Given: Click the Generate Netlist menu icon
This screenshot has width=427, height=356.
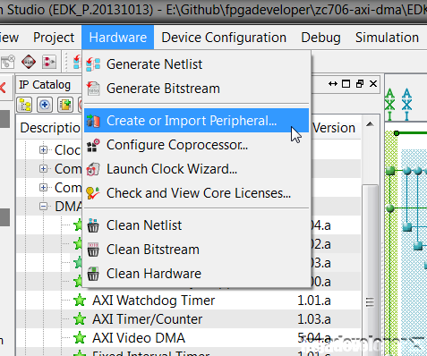Looking at the screenshot, I should (x=93, y=64).
